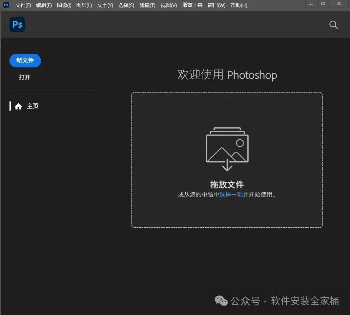The width and height of the screenshot is (350, 315).
Task: Open the 编辑(E) menu
Action: tap(44, 5)
